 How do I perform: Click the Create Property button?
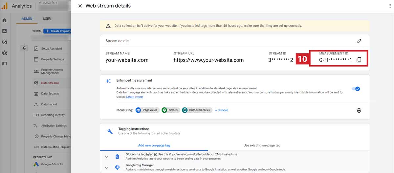57,31
